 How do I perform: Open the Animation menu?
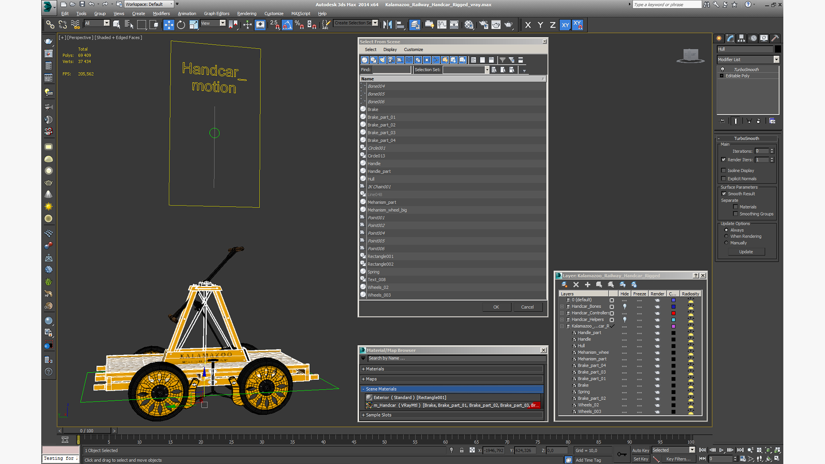pos(187,13)
